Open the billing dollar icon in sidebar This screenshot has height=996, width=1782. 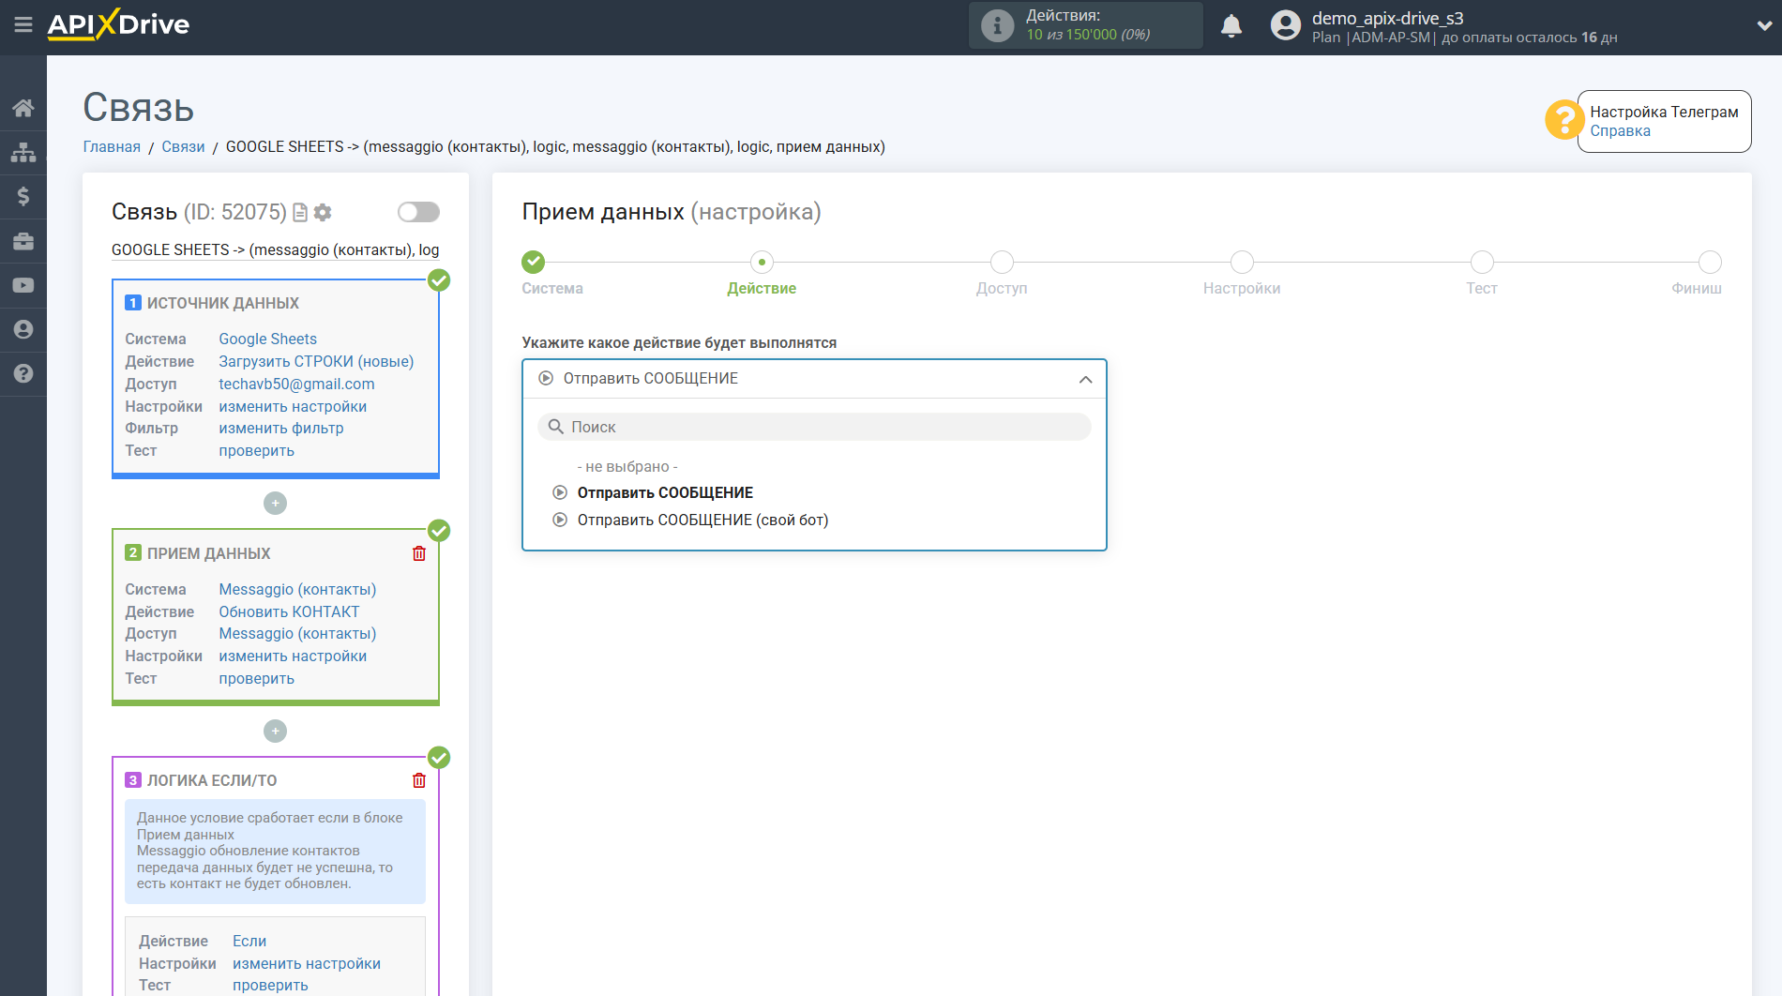tap(23, 196)
